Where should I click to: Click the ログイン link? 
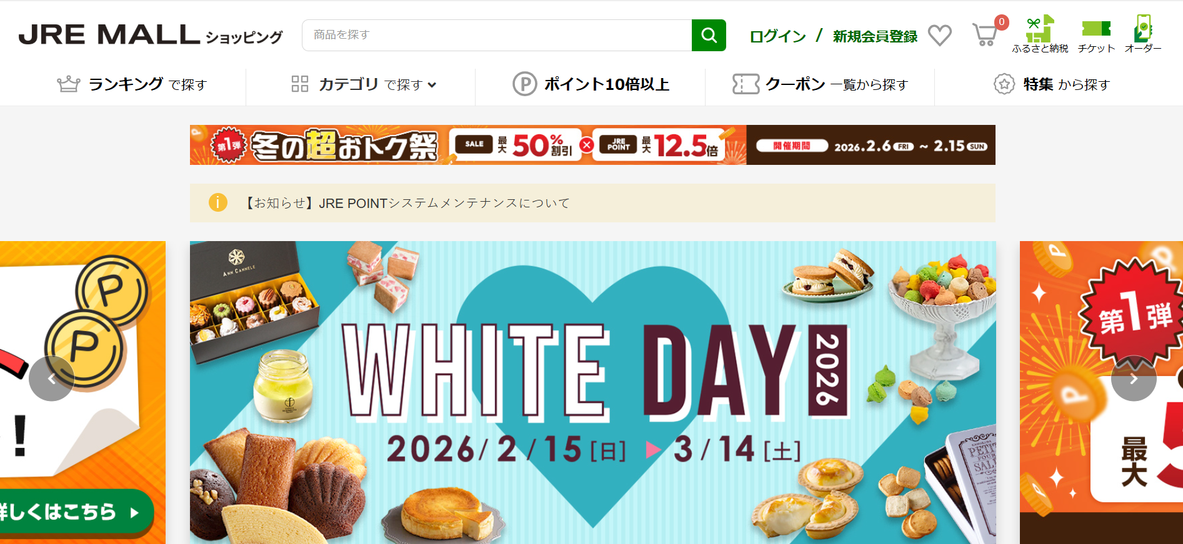(x=777, y=36)
